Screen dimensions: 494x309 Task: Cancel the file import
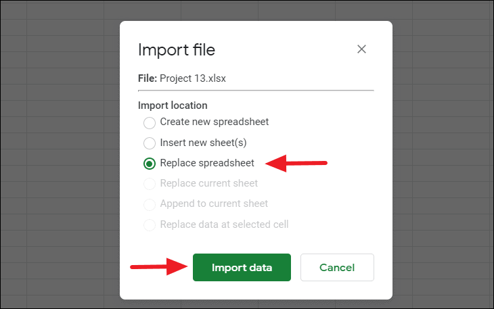[x=337, y=268]
